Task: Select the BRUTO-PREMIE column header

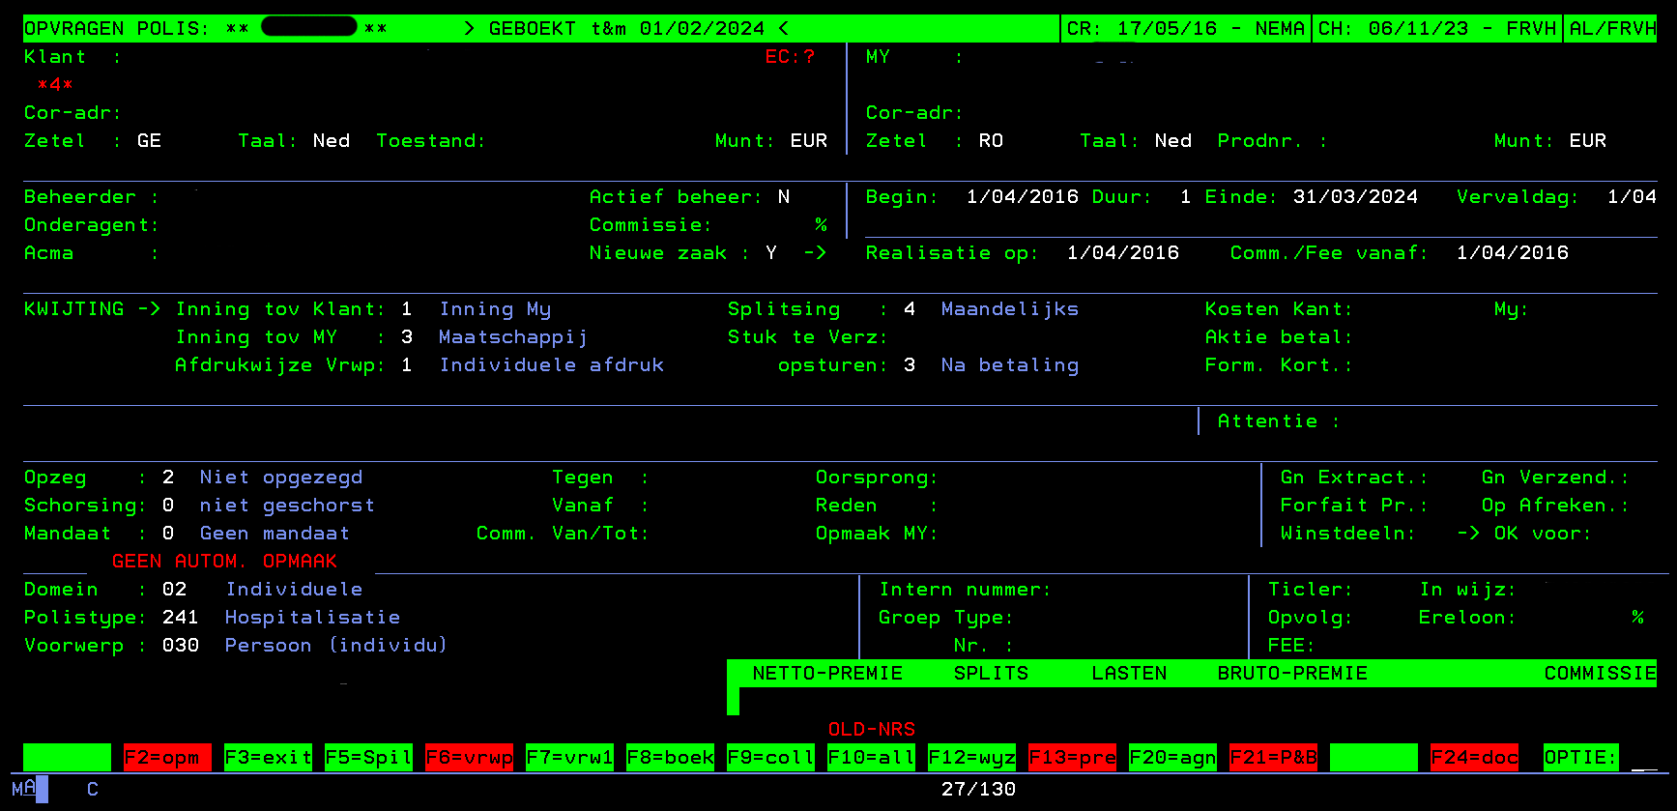Action: 1292,674
